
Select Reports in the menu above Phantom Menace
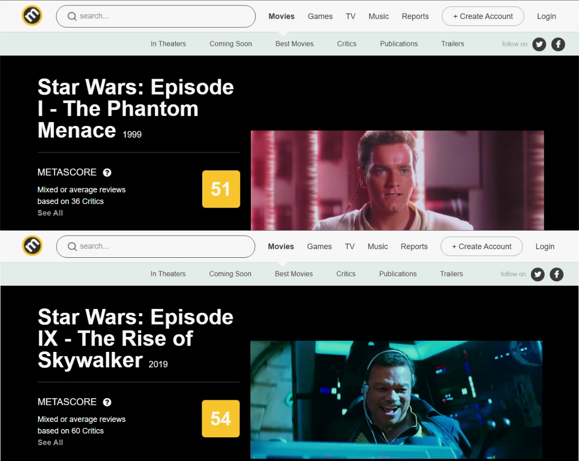tap(415, 16)
